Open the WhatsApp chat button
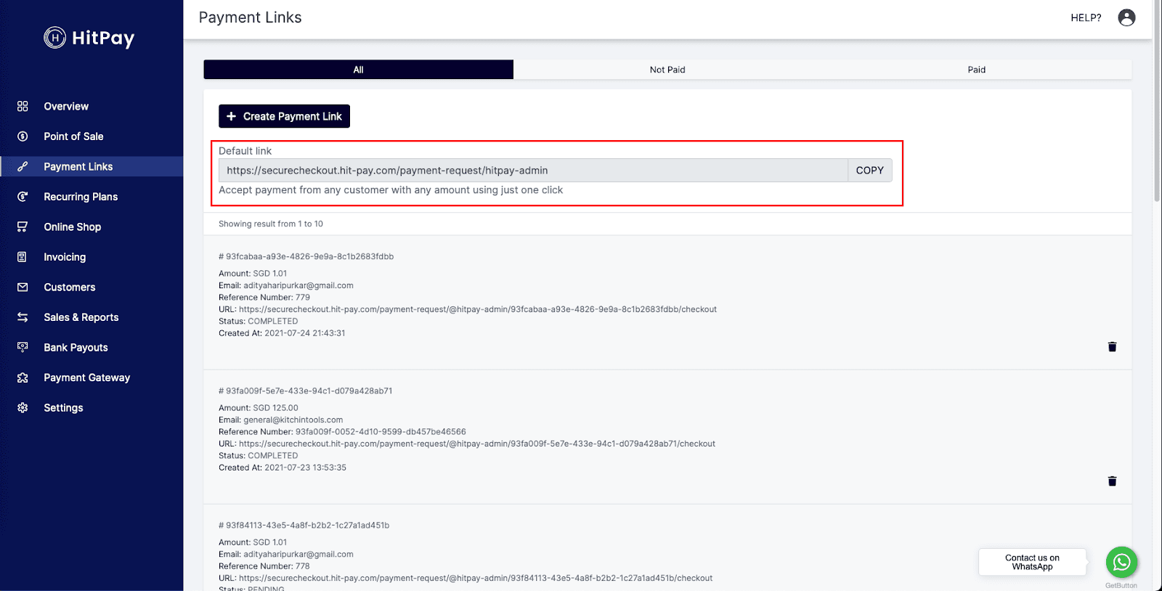Viewport: 1162px width, 591px height. (1121, 562)
